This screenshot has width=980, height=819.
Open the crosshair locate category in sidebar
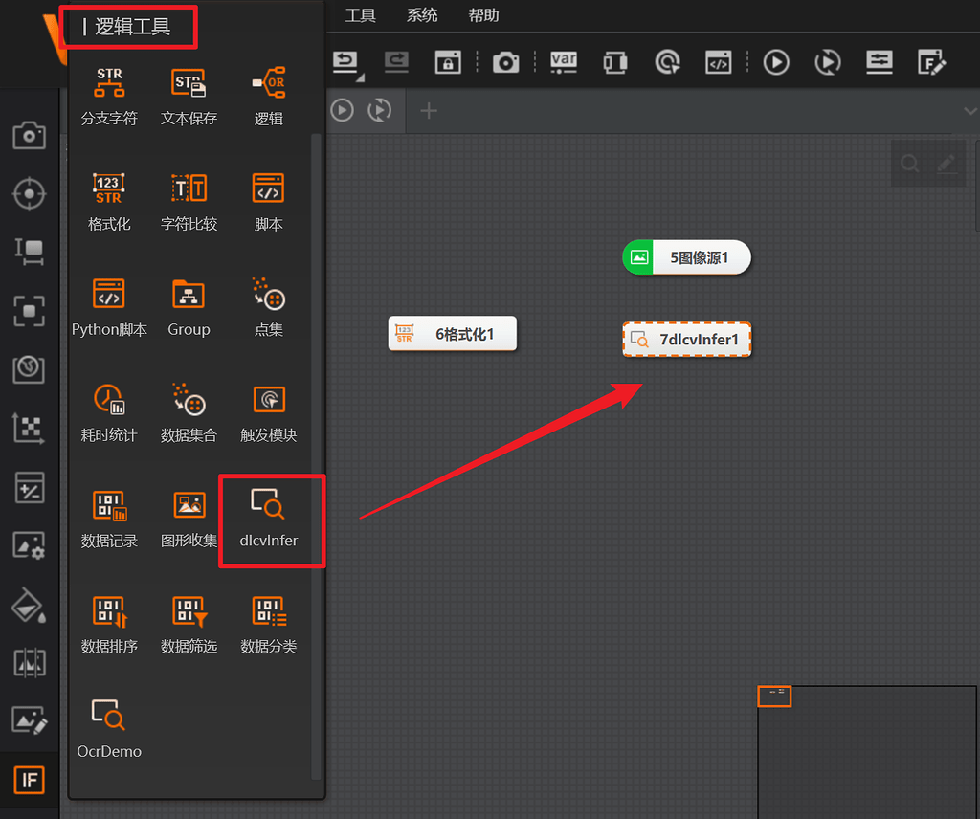coord(30,193)
